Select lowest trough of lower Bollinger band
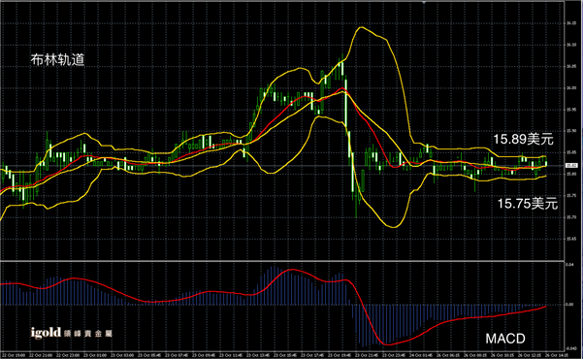583x359 pixels. point(394,227)
